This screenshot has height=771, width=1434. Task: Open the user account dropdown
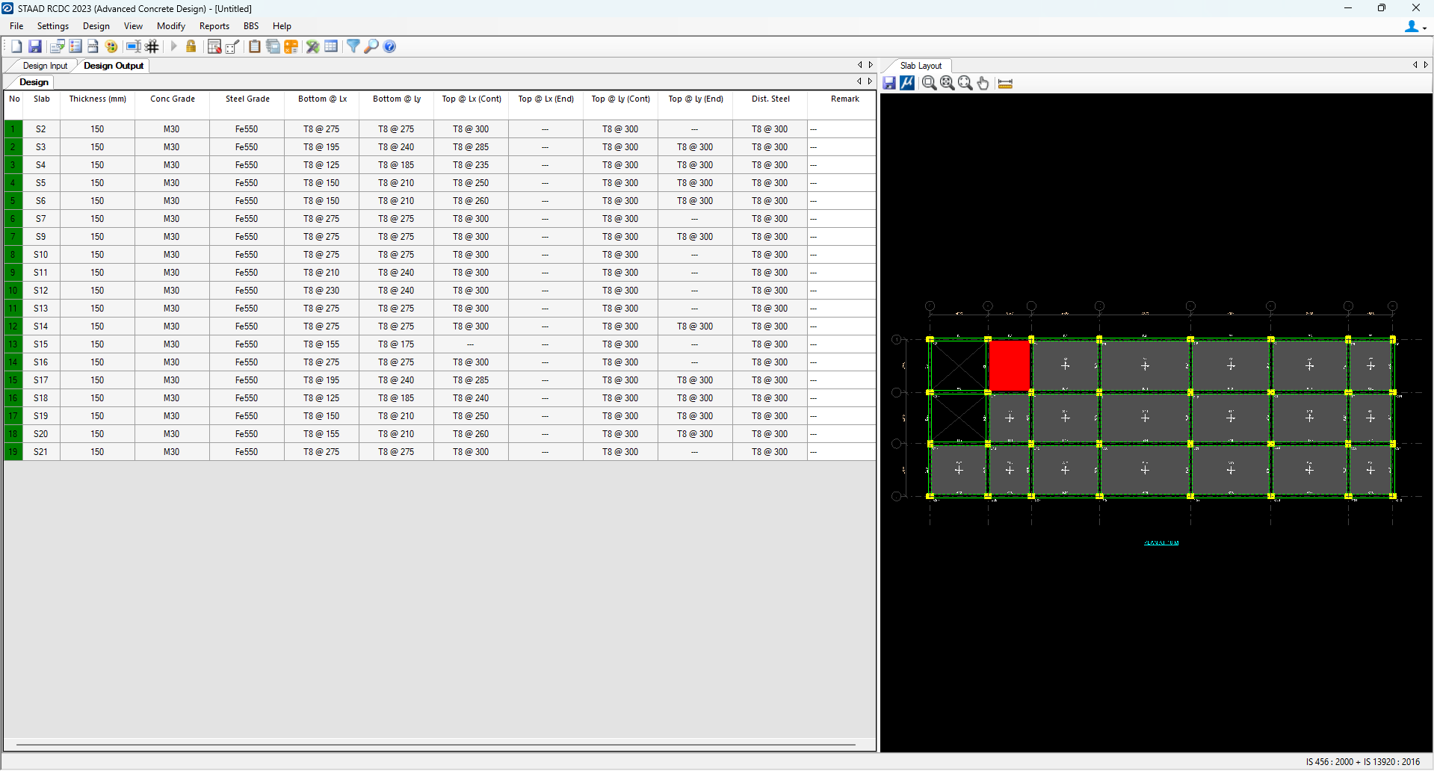point(1415,27)
